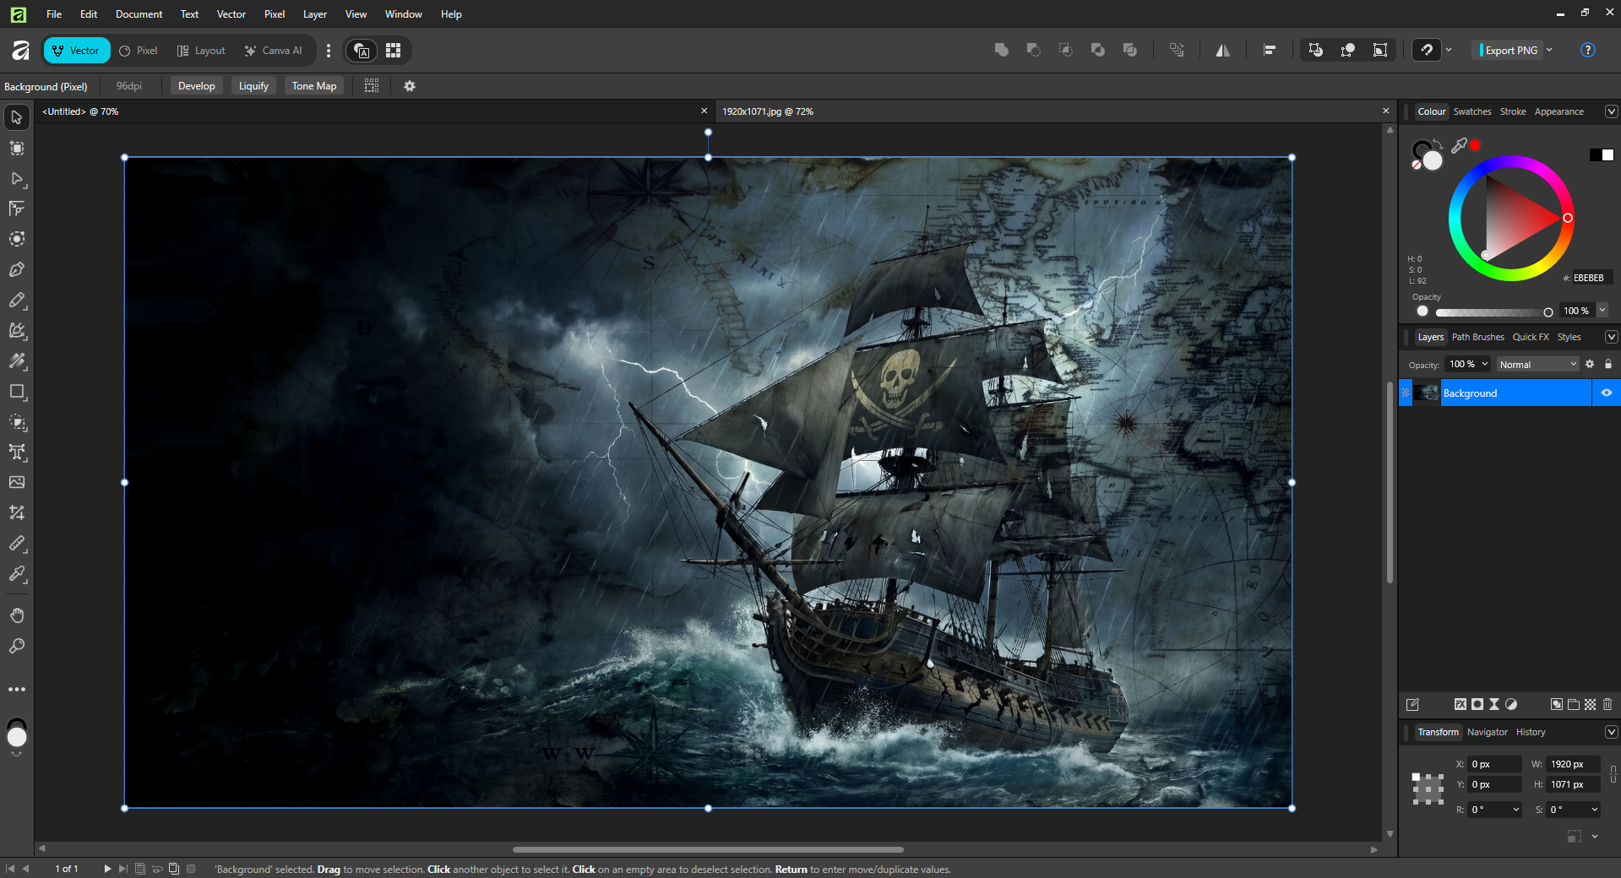1621x878 pixels.
Task: Open the Rotation R value dropdown
Action: coord(1515,810)
